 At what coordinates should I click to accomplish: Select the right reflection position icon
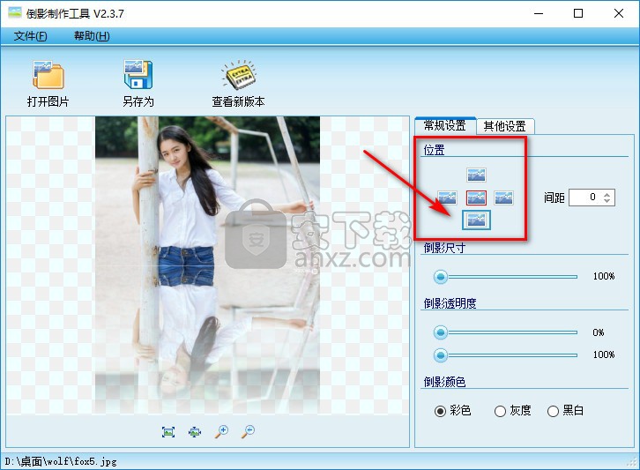click(503, 198)
